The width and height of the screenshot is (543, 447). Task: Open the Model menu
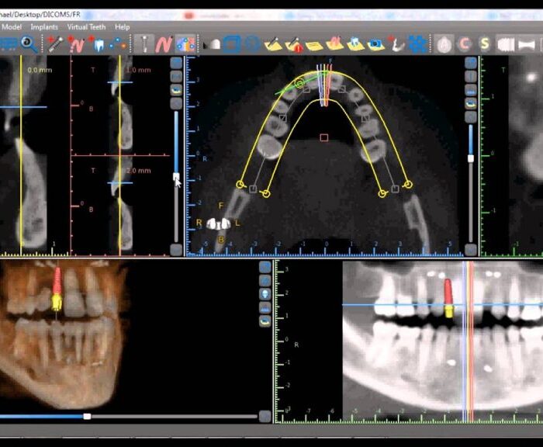coord(12,26)
